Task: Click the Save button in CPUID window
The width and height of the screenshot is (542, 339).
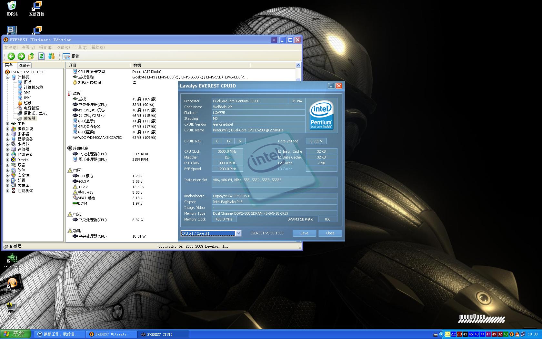Action: pos(304,233)
